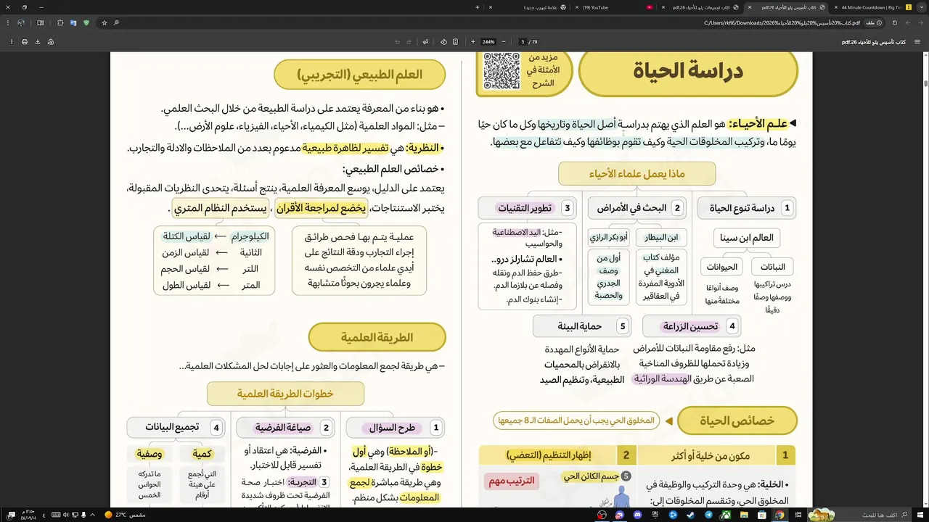The image size is (929, 522).
Task: Click the 'ابن البيطار' box
Action: [x=661, y=238]
